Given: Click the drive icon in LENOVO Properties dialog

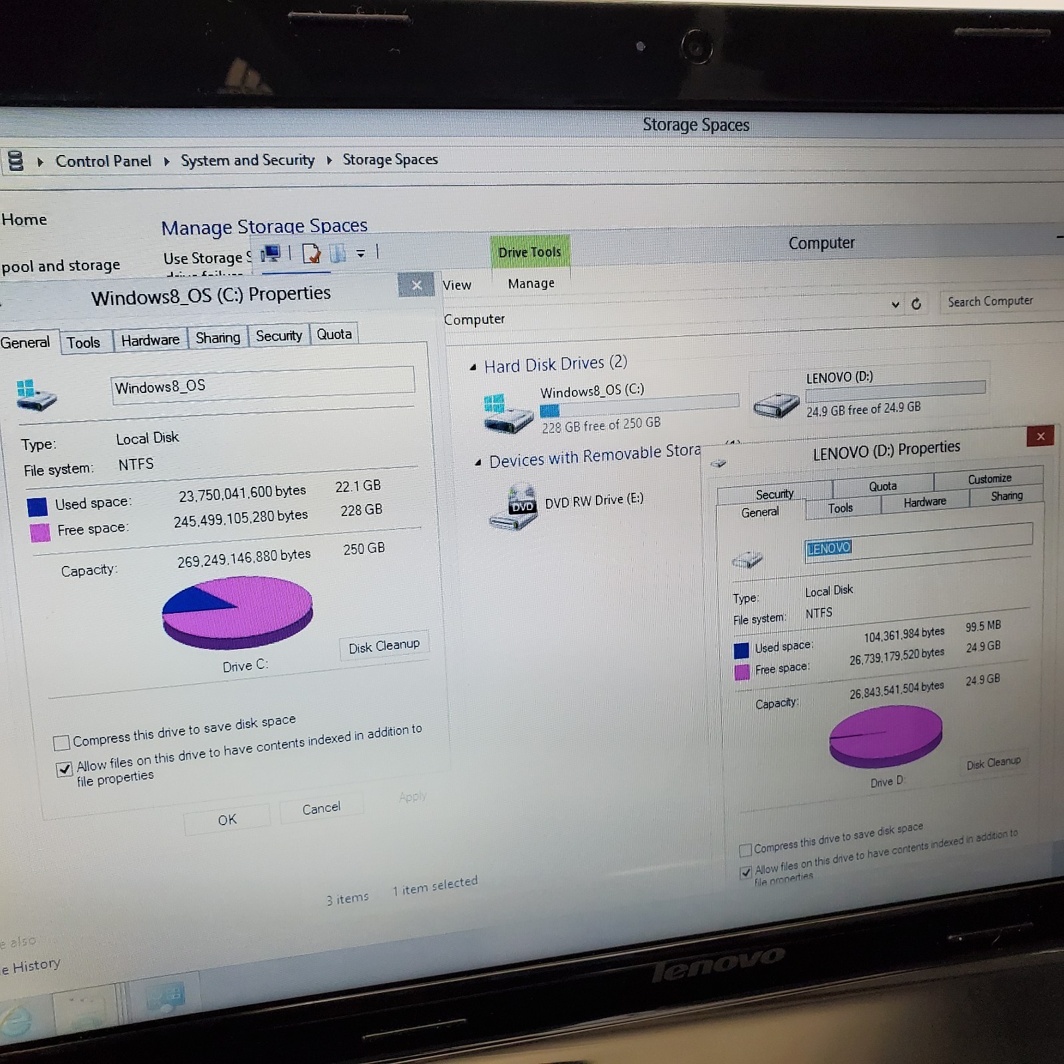Looking at the screenshot, I should click(x=747, y=559).
